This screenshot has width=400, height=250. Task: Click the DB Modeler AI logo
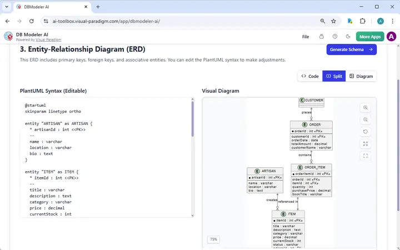click(x=8, y=37)
